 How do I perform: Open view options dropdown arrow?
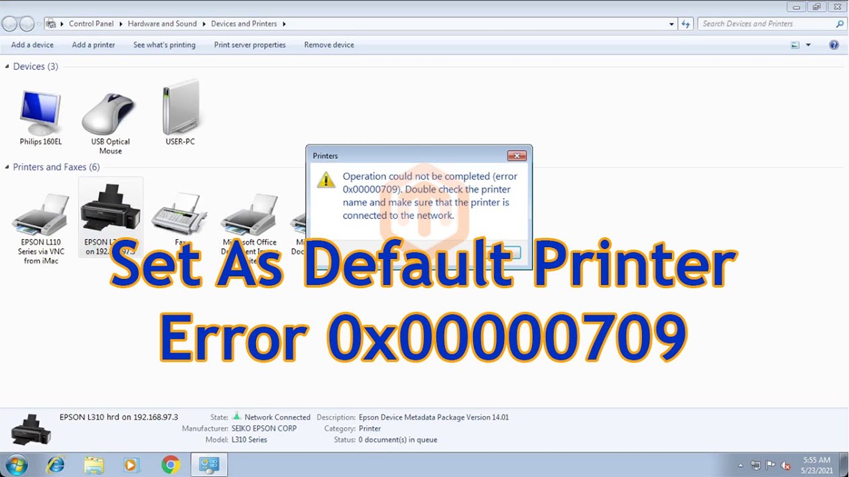(808, 45)
